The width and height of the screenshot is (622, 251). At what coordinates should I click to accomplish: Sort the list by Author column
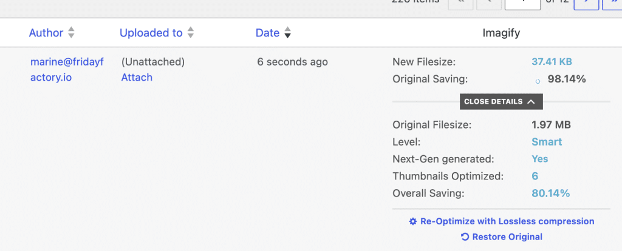[46, 33]
